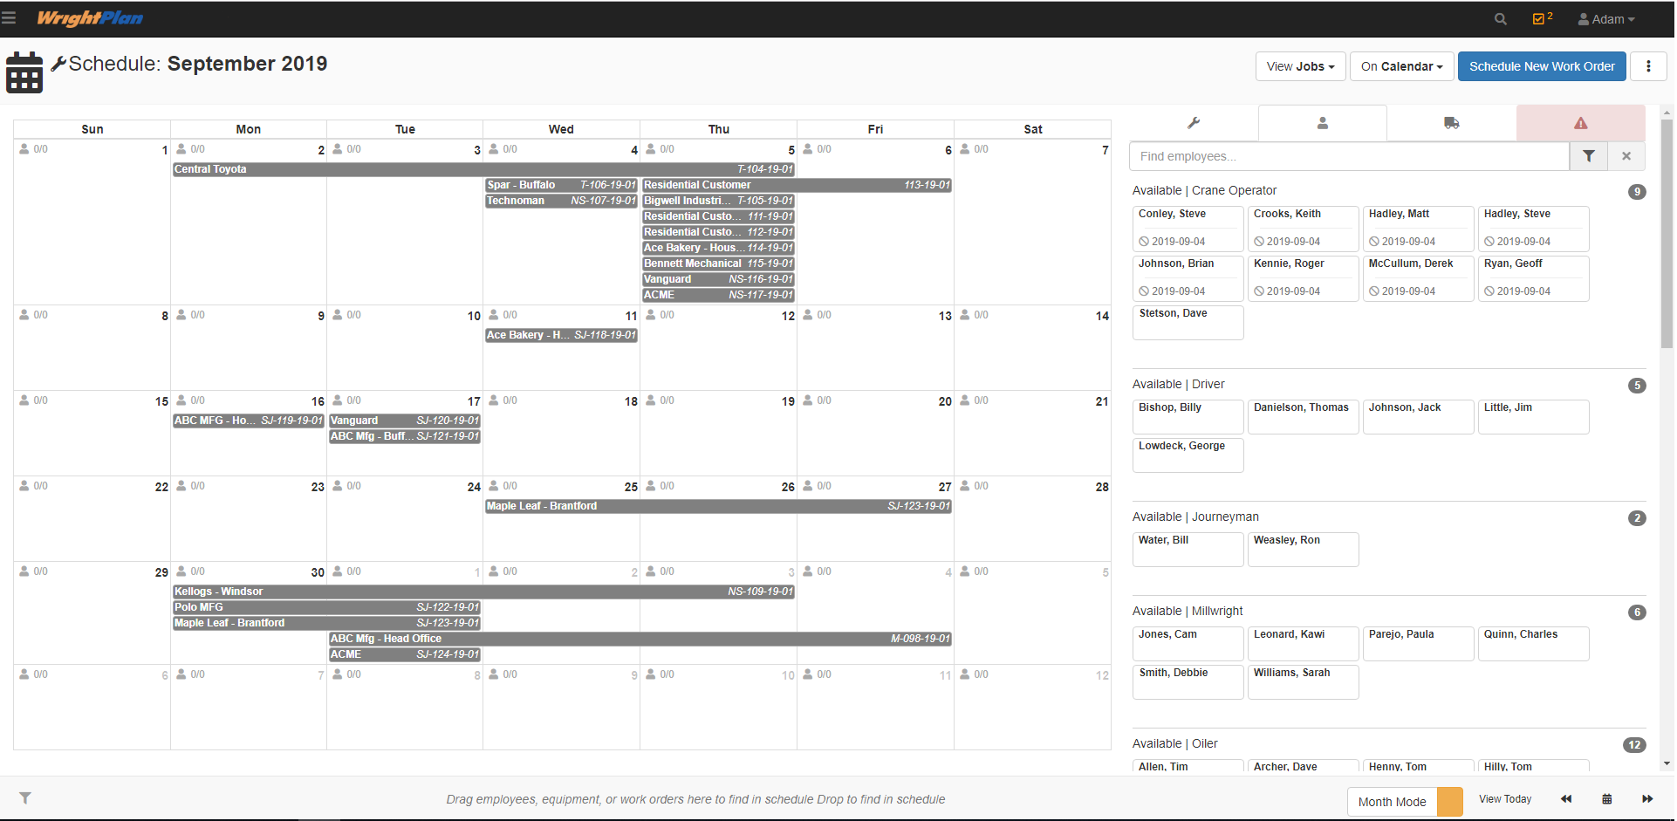Open the On Calendar dropdown
The image size is (1677, 821).
pyautogui.click(x=1400, y=66)
